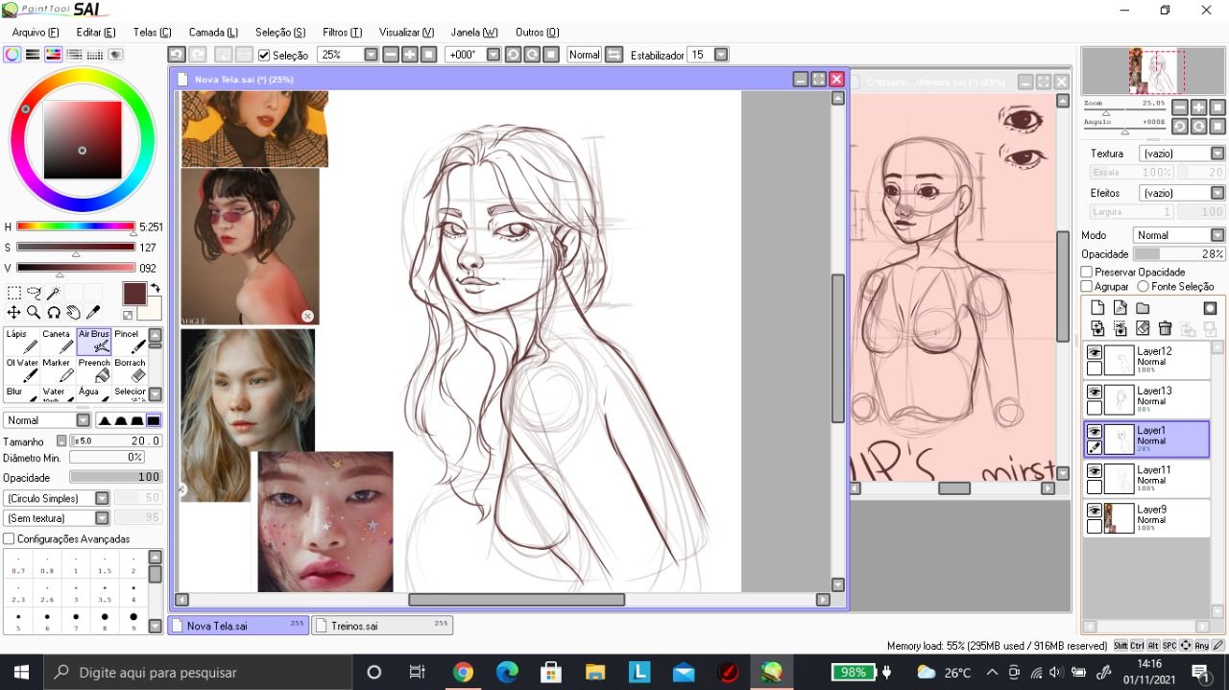Hide Layer12 using its eye icon

(1095, 353)
